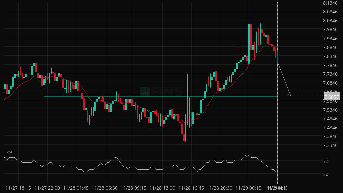Click the RSI 30 oversold level label

click(325, 174)
